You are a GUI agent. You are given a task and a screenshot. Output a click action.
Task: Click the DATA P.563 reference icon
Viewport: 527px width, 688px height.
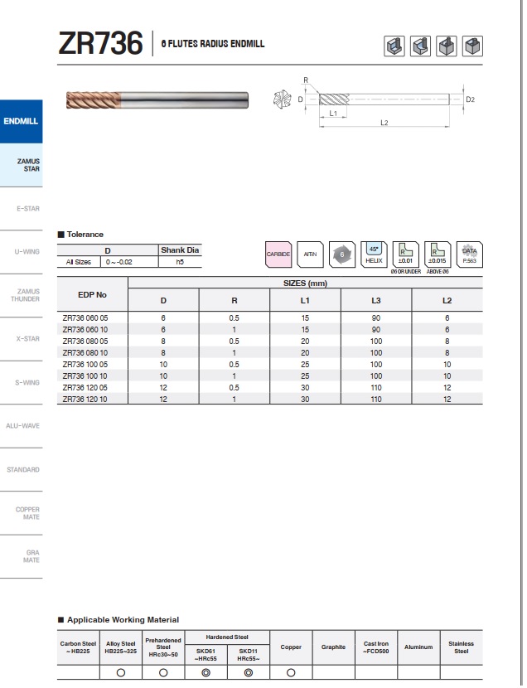[x=470, y=254]
